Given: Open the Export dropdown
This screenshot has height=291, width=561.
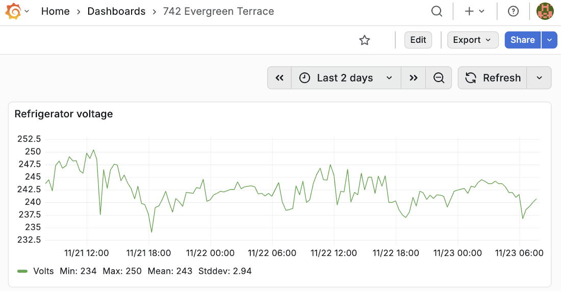Looking at the screenshot, I should 473,40.
